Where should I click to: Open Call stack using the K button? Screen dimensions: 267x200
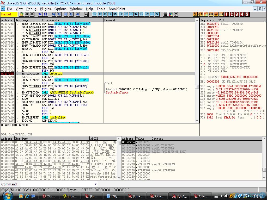[136, 14]
